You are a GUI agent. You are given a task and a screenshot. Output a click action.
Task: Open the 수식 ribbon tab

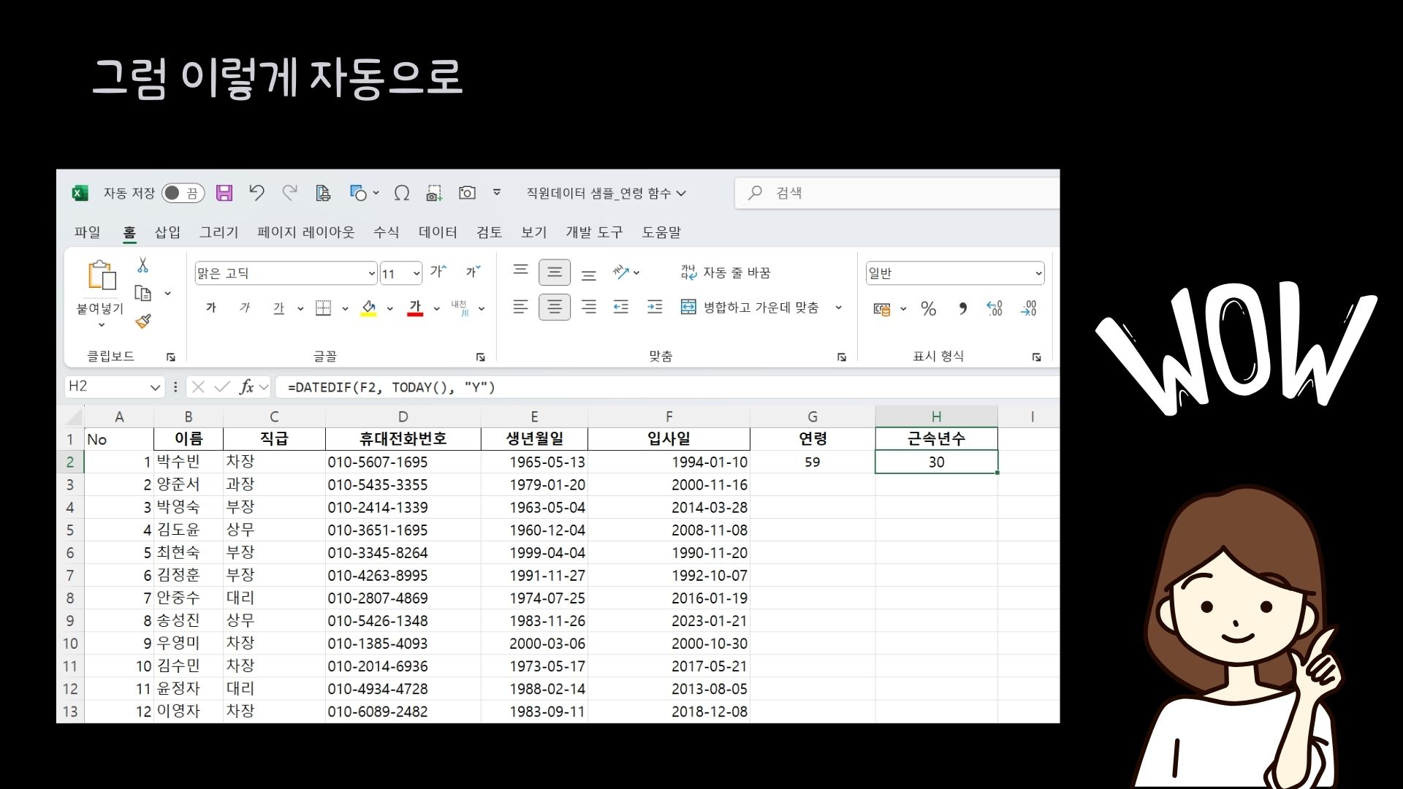386,232
